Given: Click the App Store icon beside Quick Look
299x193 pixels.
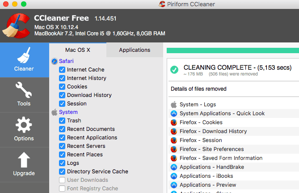Looking at the screenshot, I should tap(174, 113).
